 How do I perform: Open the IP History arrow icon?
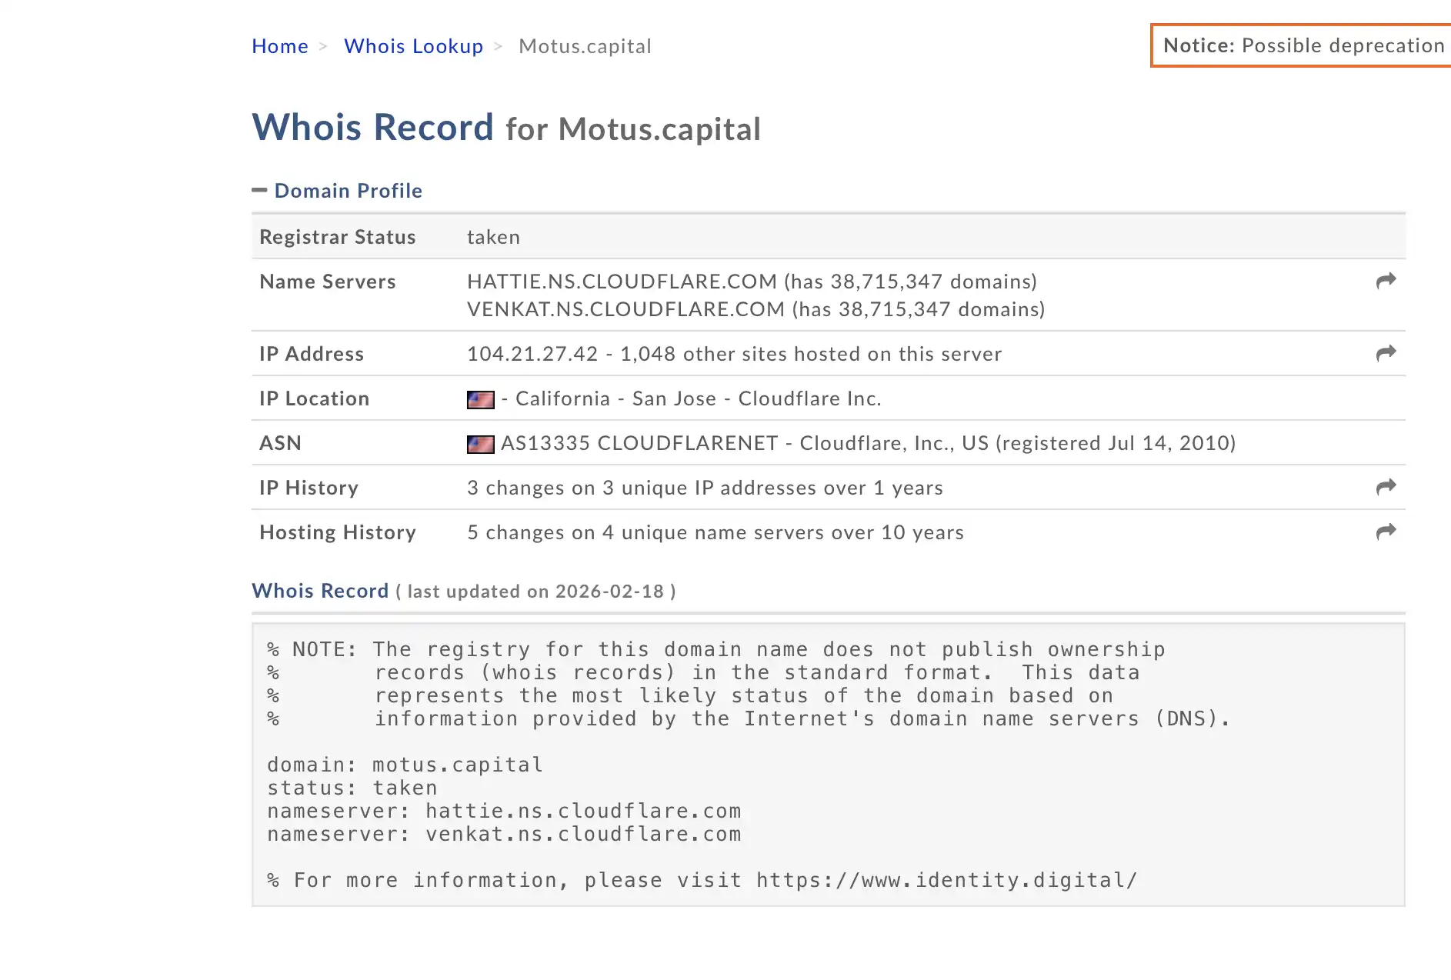(1386, 487)
